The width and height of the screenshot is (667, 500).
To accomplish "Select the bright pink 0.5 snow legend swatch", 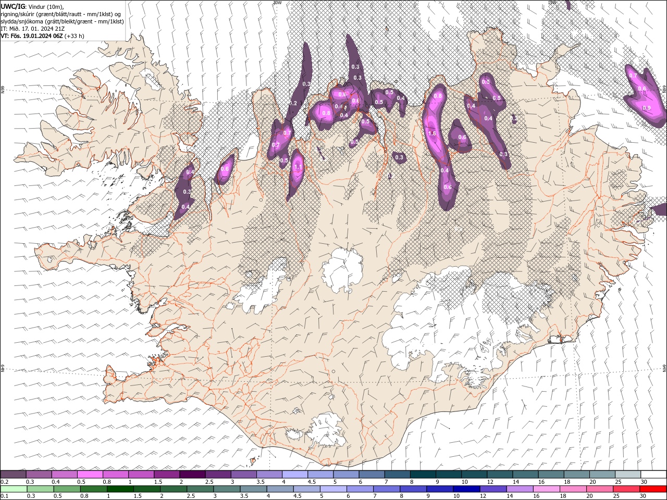I will [x=90, y=474].
